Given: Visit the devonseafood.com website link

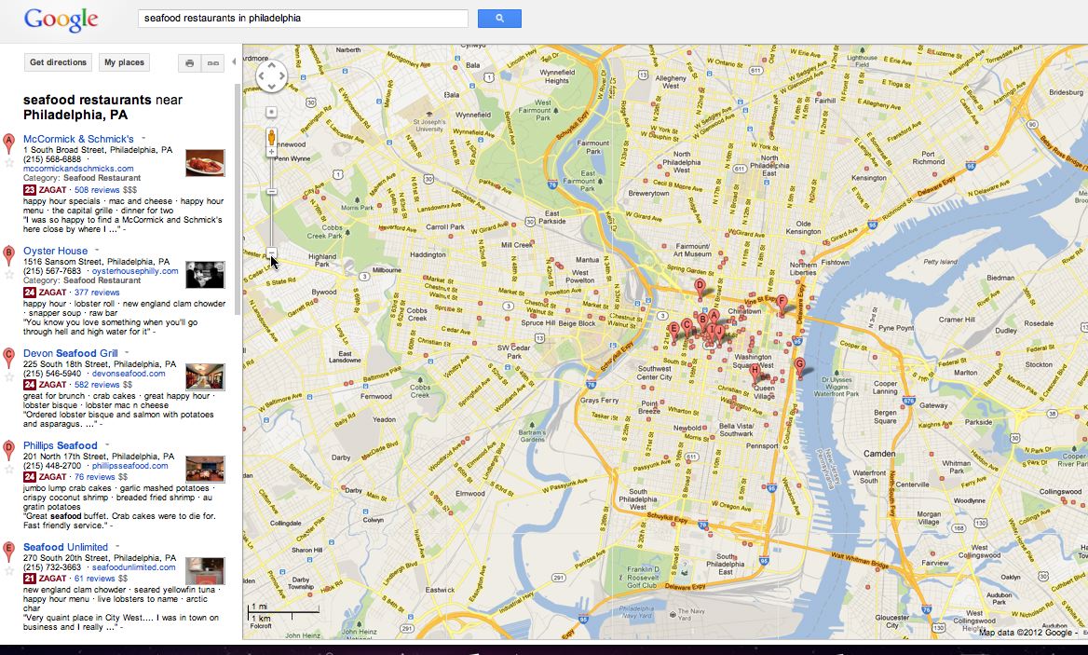Looking at the screenshot, I should [129, 374].
